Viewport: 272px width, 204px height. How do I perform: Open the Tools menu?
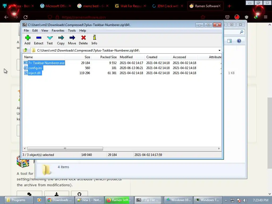[72, 31]
